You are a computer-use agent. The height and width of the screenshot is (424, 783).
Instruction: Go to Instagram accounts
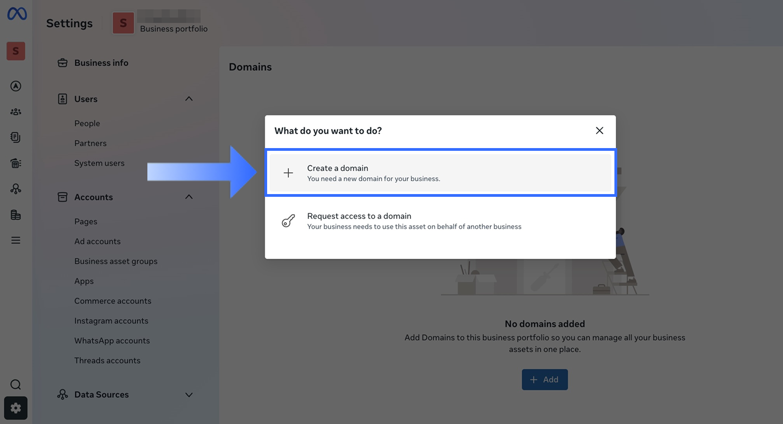(x=111, y=321)
